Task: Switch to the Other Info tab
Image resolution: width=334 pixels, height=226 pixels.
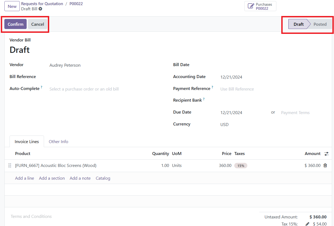Action: click(x=58, y=141)
